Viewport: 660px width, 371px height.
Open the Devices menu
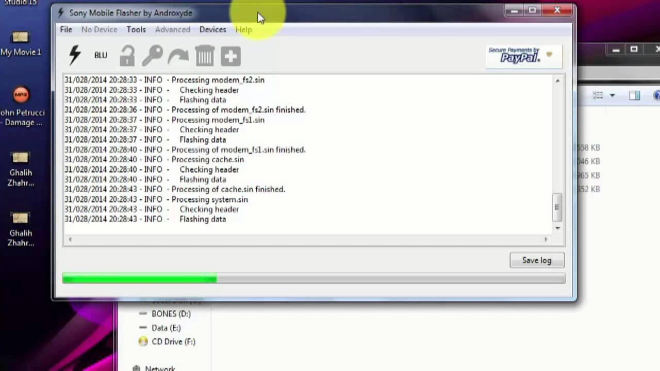coord(212,29)
